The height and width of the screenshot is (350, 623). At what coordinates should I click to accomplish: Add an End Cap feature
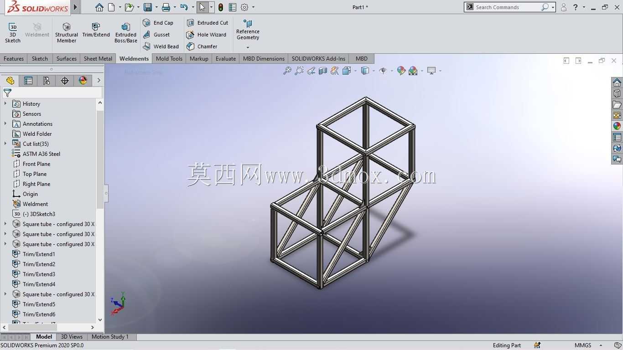(158, 23)
